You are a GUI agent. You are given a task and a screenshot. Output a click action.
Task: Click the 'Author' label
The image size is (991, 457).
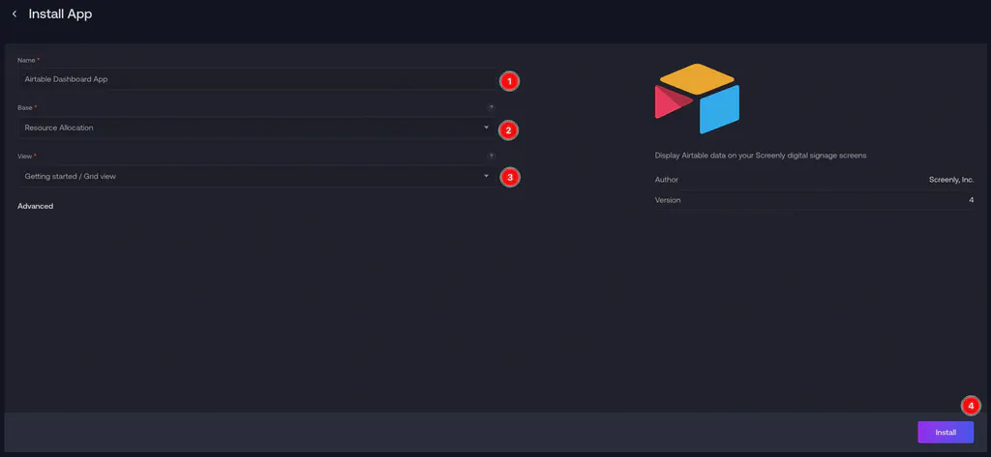pos(666,180)
